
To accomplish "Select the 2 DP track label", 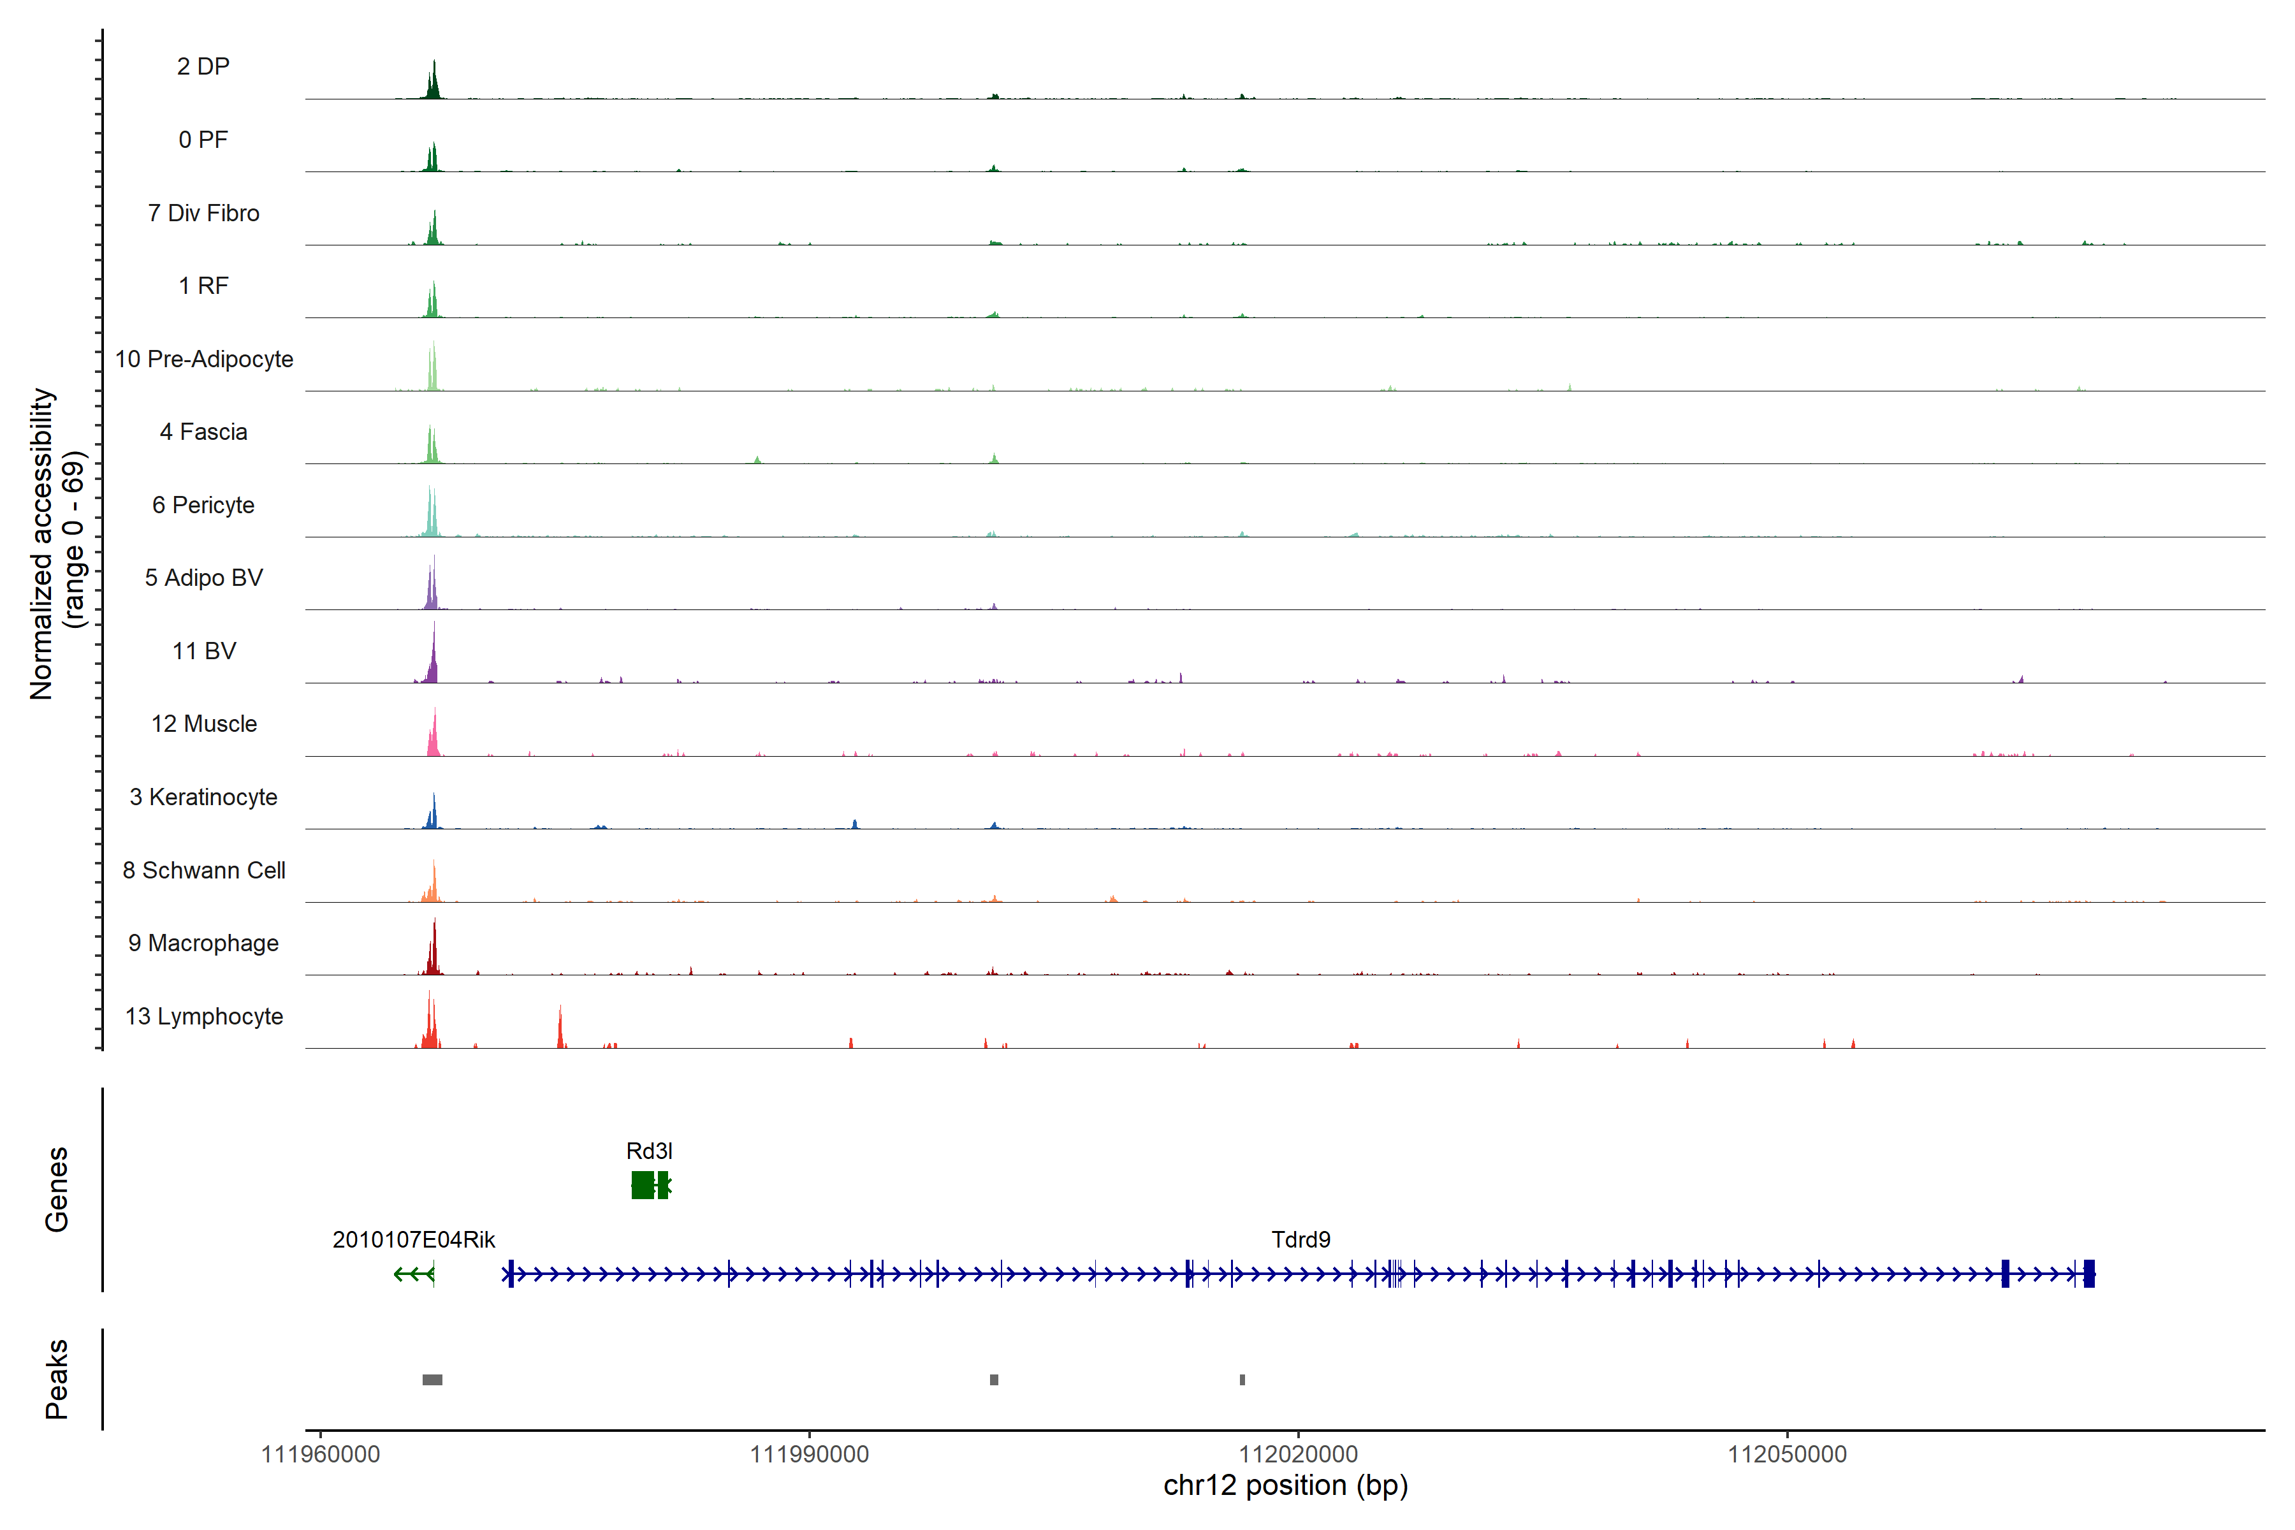I will tap(203, 66).
